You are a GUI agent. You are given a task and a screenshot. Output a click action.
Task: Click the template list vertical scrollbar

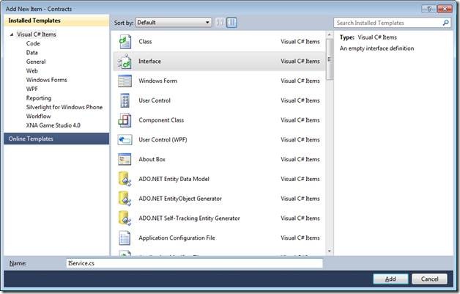pos(330,147)
